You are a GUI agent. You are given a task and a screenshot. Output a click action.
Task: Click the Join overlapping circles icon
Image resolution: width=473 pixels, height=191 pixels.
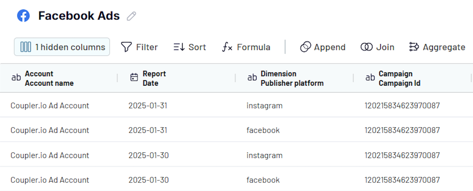(367, 47)
